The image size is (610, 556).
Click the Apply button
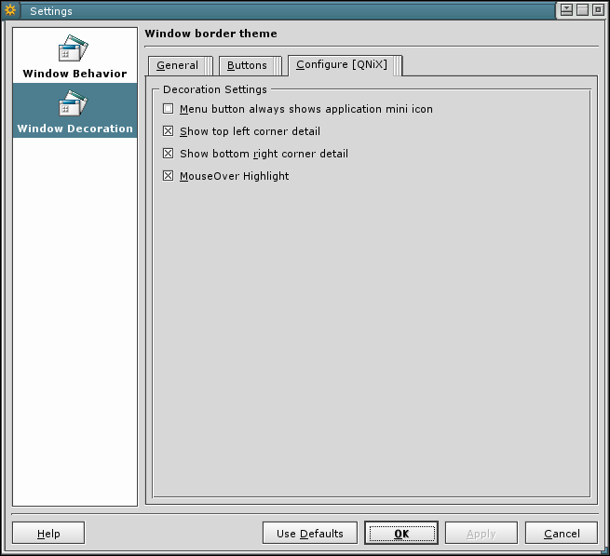pos(481,533)
